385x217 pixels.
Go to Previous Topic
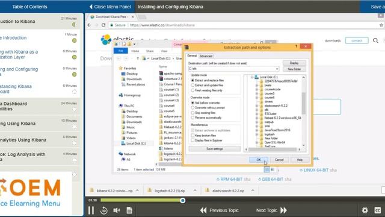coord(219,210)
